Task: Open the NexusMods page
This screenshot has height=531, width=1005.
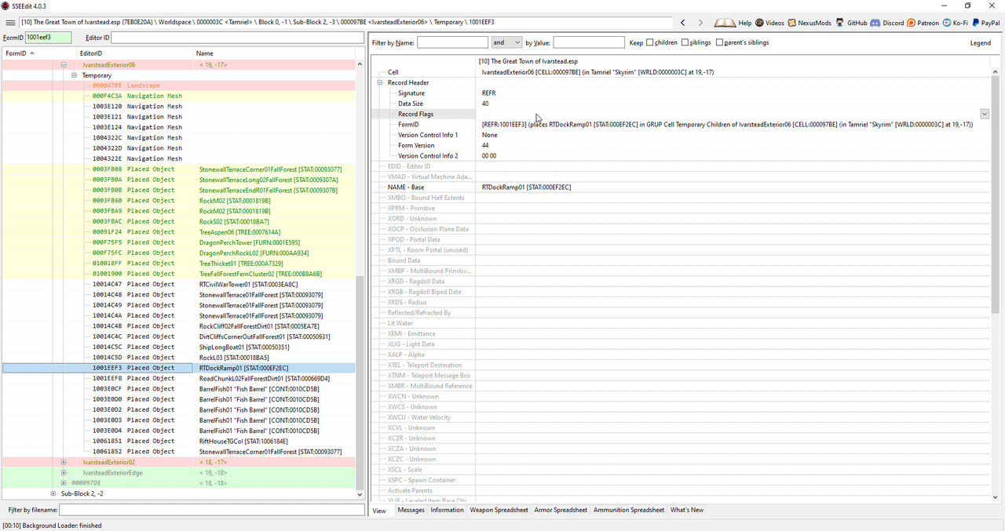Action: [809, 23]
